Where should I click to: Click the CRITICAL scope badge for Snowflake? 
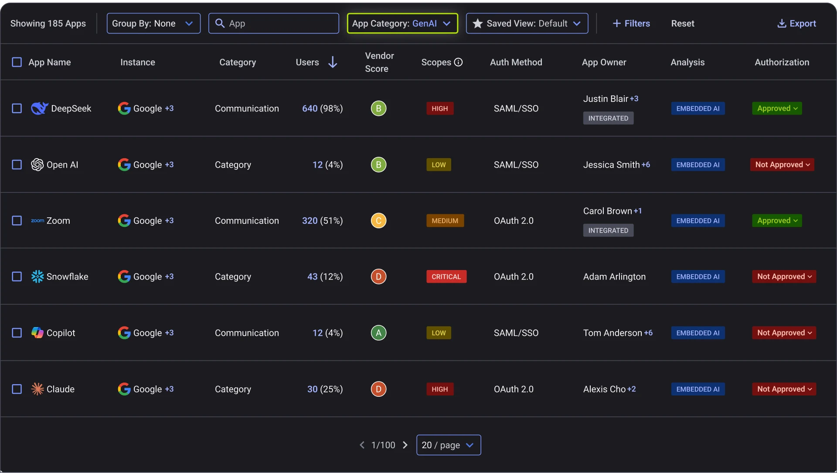click(446, 277)
